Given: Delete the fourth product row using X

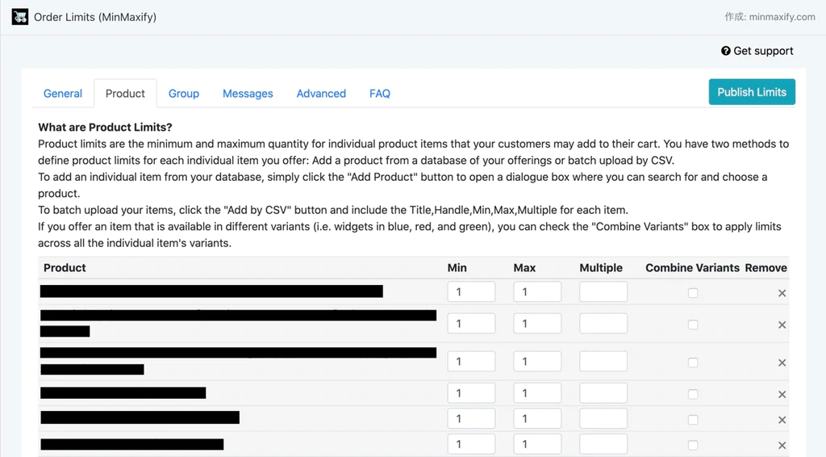Looking at the screenshot, I should point(782,395).
